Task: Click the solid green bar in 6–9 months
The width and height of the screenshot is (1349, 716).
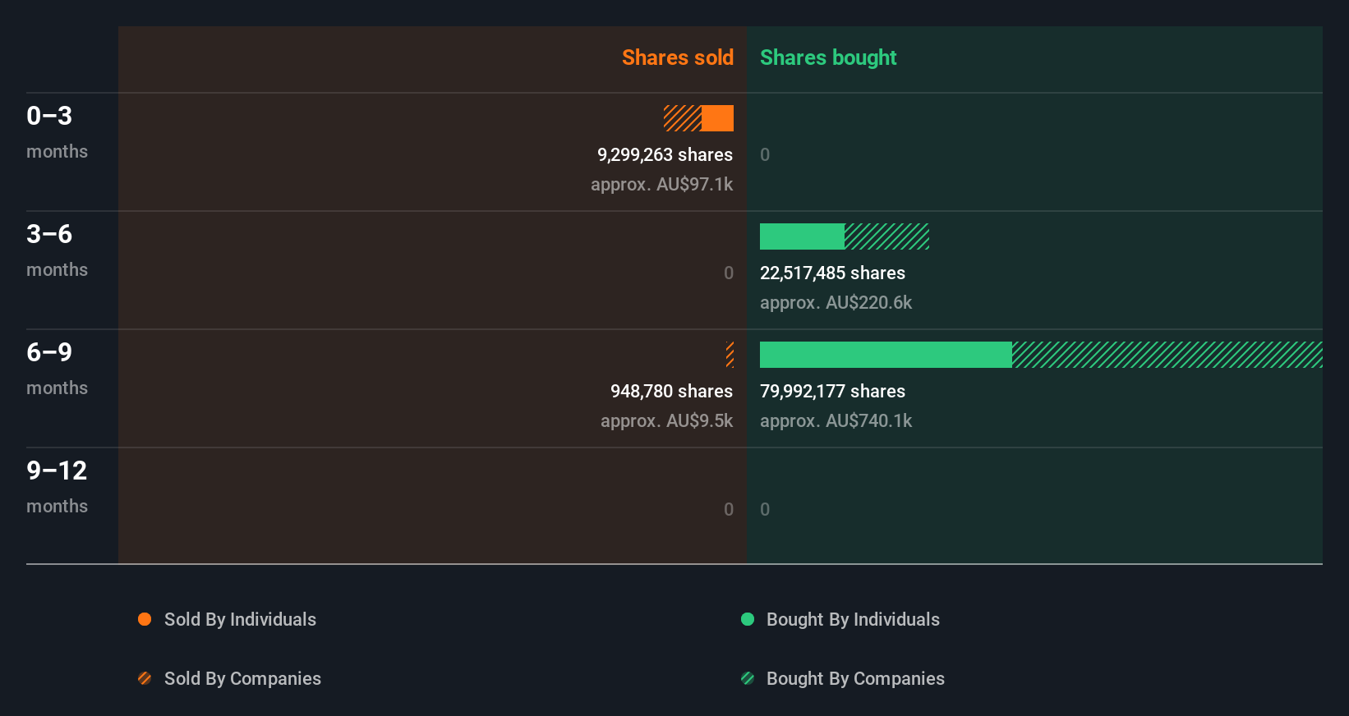Action: point(886,355)
